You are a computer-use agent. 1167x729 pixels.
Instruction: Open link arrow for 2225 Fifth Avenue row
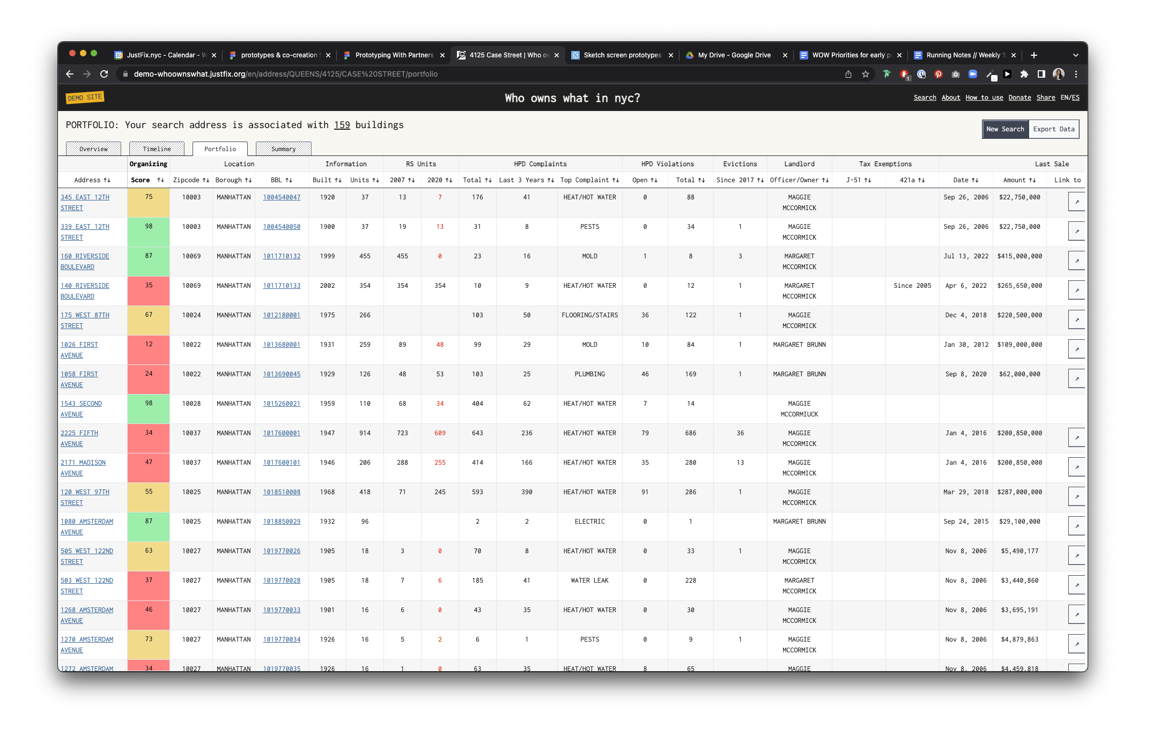coord(1076,438)
